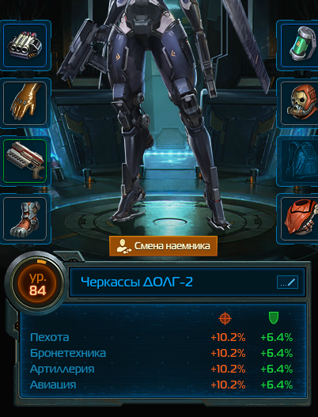The height and width of the screenshot is (417, 318).
Task: Open the golden glove equipment slot
Action: click(25, 103)
